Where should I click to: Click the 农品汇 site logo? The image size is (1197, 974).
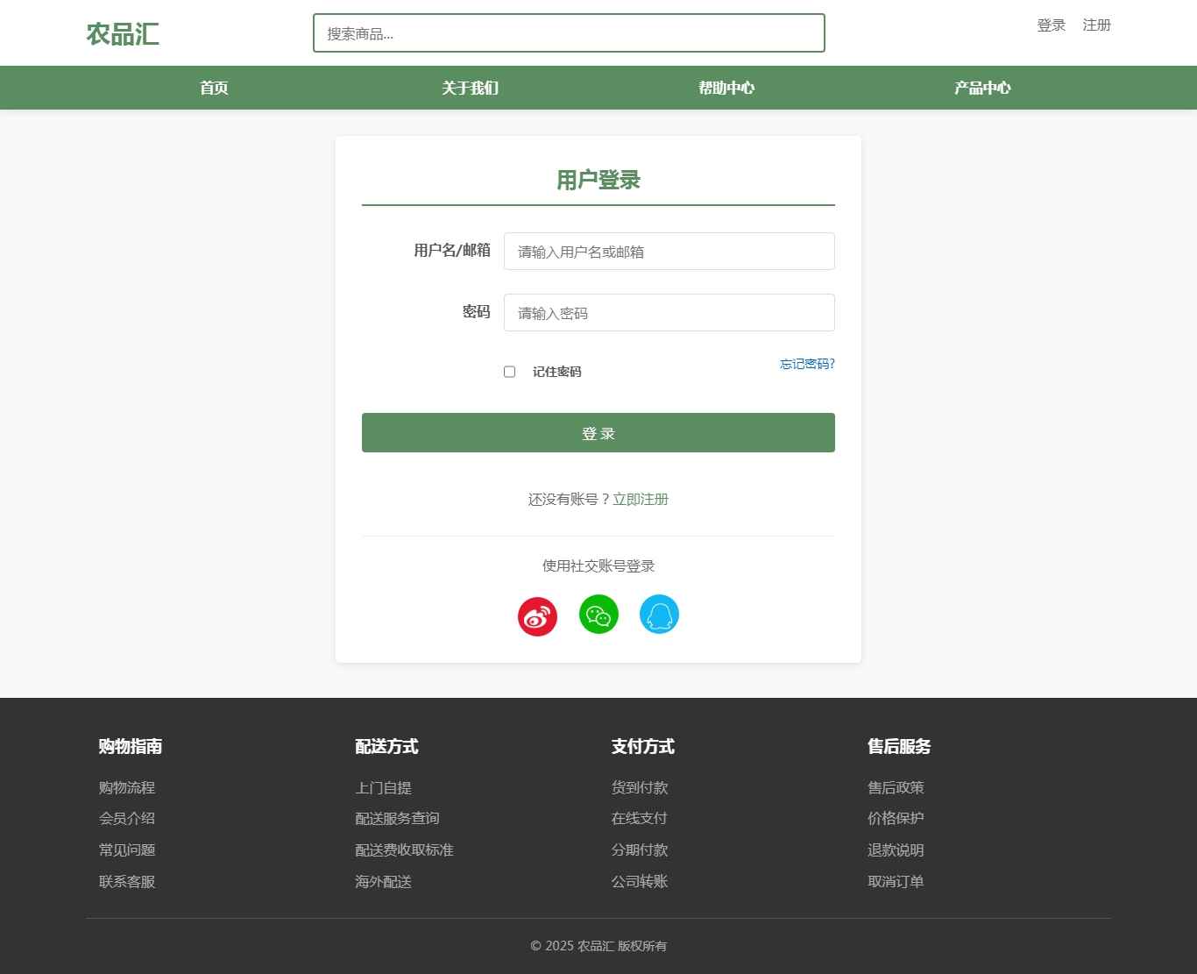click(x=123, y=34)
